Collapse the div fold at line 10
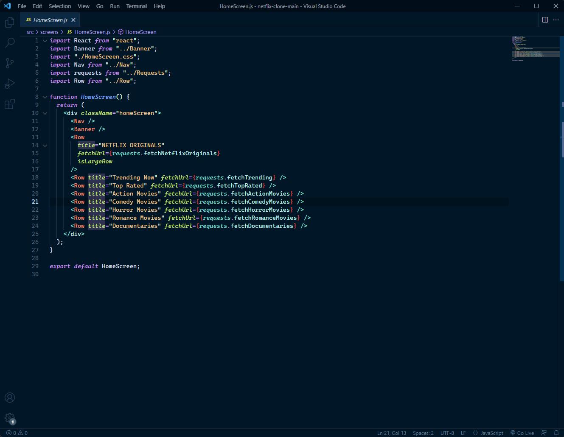Viewport: 564px width, 437px height. (45, 113)
